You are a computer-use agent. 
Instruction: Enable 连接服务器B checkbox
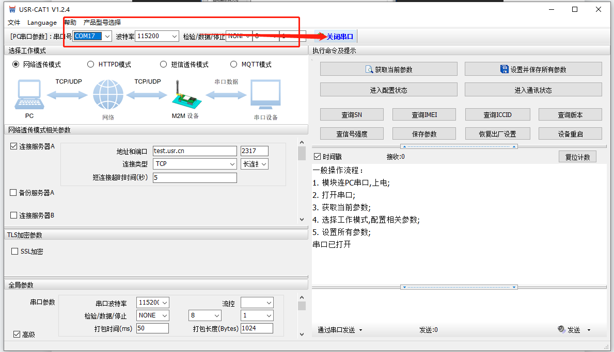(x=14, y=215)
